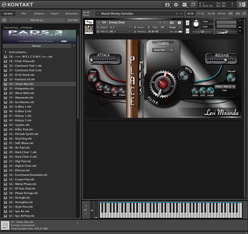Click the delay Damp knob
Viewport: 248px width, 234px height.
pyautogui.click(x=107, y=88)
